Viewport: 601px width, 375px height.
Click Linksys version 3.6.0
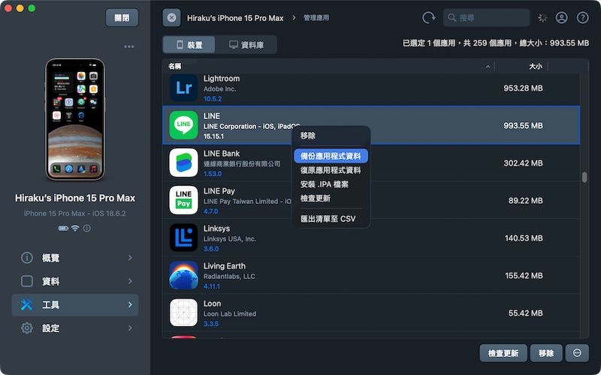[211, 249]
